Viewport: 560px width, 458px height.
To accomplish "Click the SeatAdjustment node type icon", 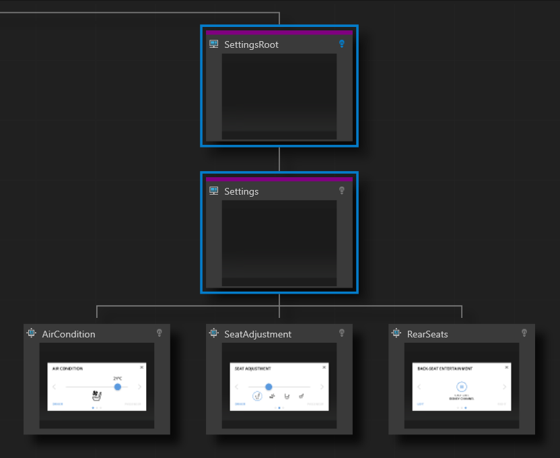I will pos(214,333).
